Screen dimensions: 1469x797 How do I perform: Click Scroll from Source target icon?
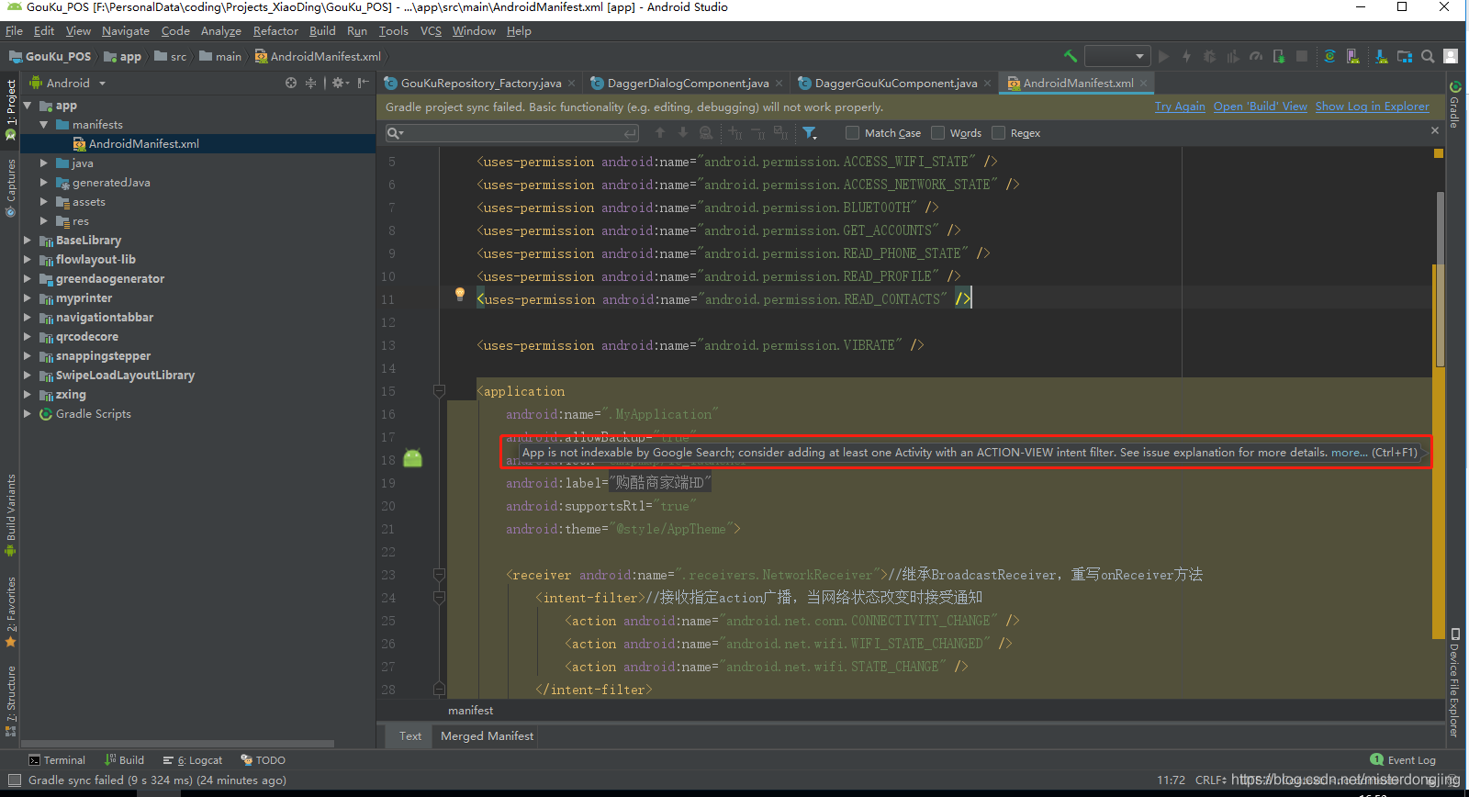pyautogui.click(x=291, y=83)
